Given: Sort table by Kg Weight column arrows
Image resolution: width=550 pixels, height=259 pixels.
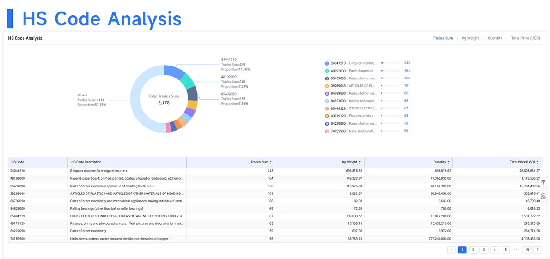Looking at the screenshot, I should [360, 162].
